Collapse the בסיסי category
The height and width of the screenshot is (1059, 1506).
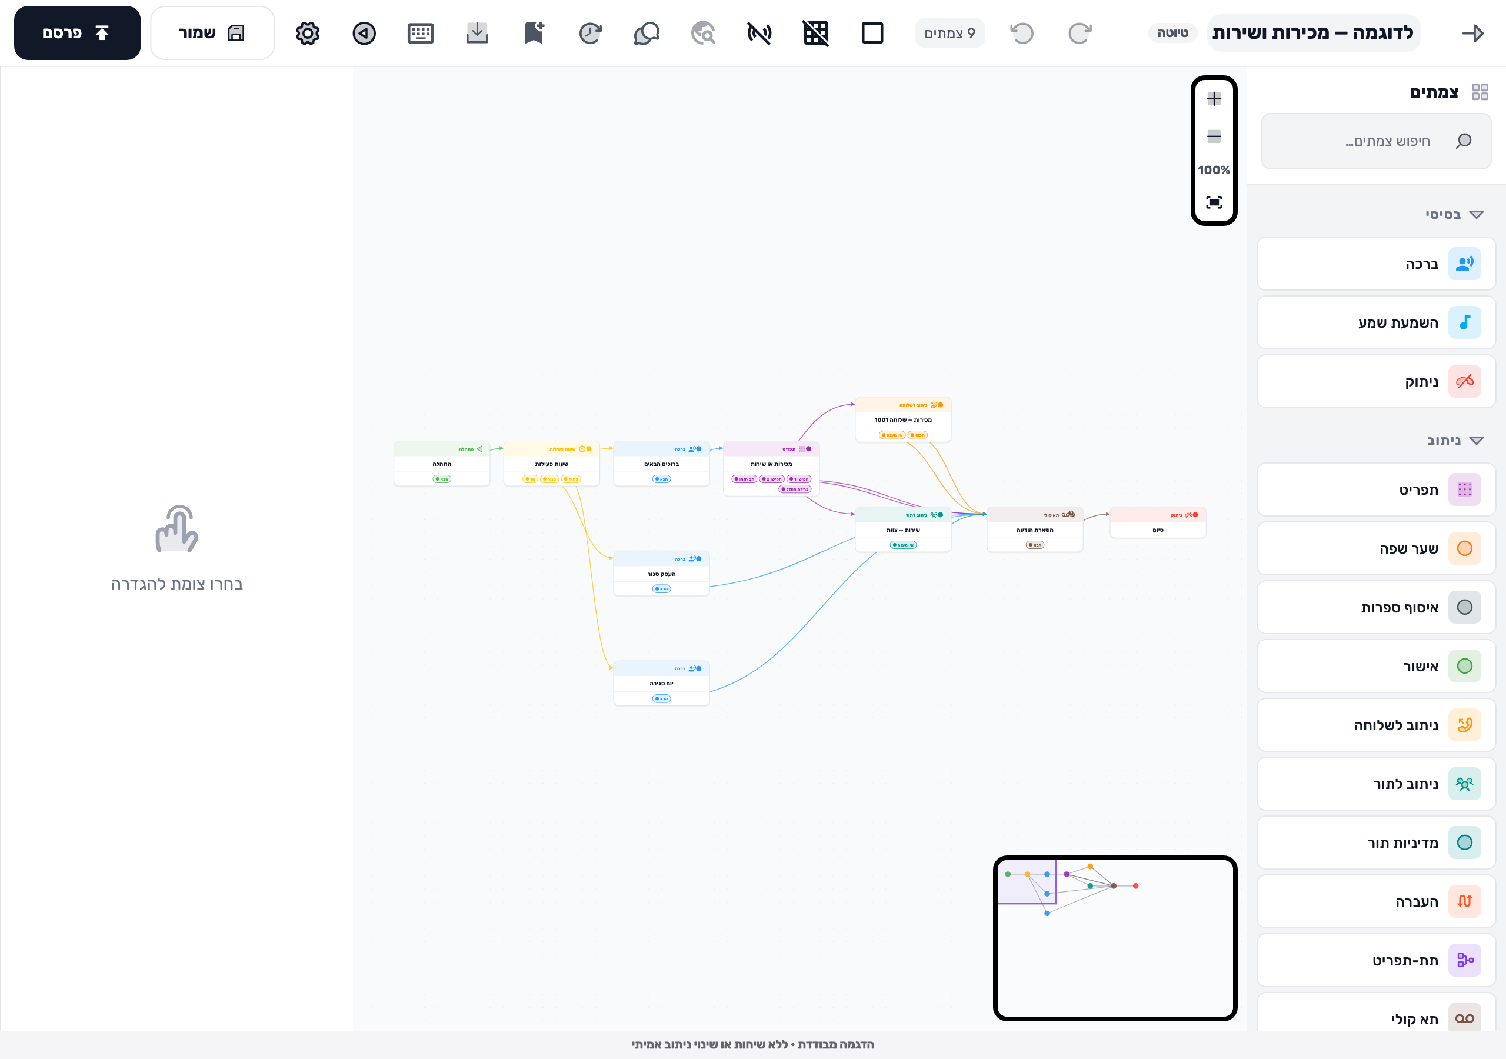pyautogui.click(x=1454, y=215)
